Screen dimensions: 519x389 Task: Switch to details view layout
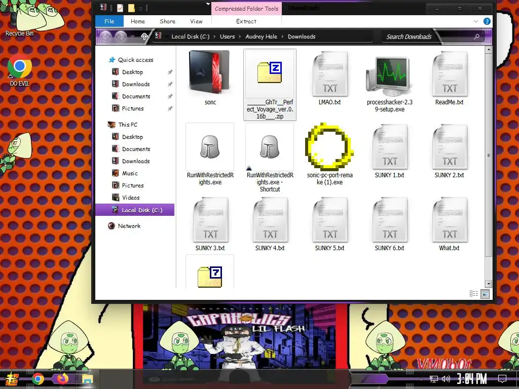pos(474,294)
